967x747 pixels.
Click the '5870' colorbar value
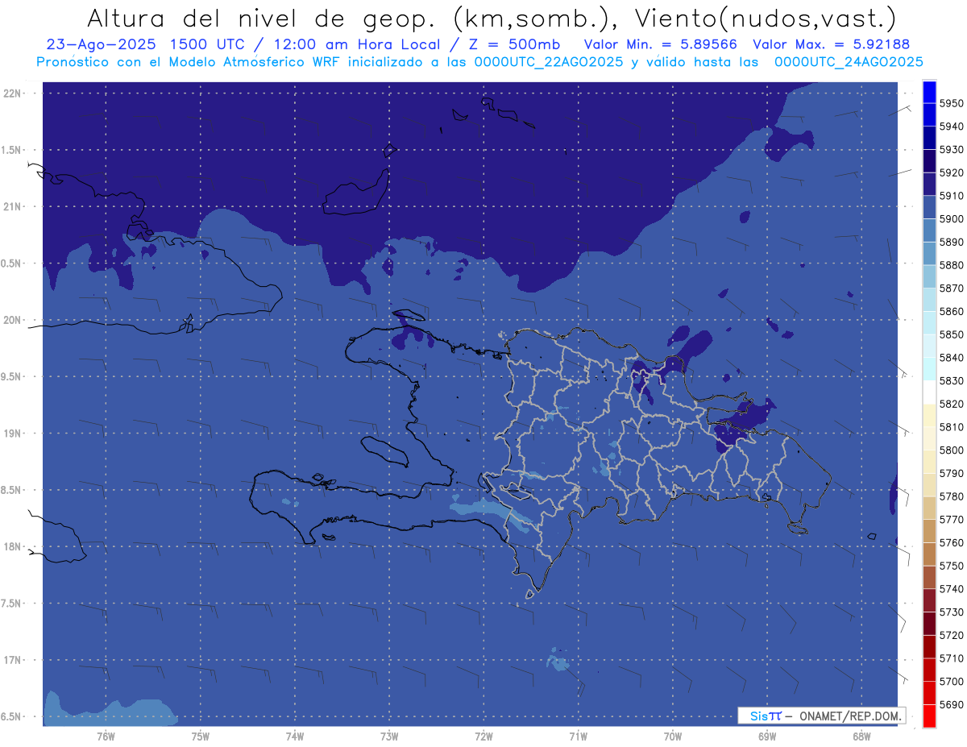tap(952, 288)
